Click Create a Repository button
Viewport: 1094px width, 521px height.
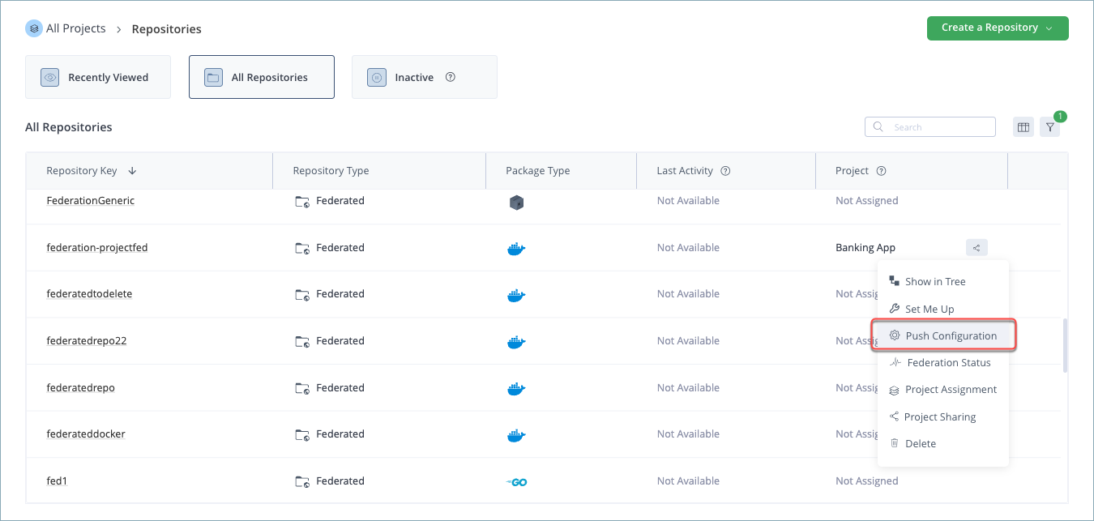point(998,28)
